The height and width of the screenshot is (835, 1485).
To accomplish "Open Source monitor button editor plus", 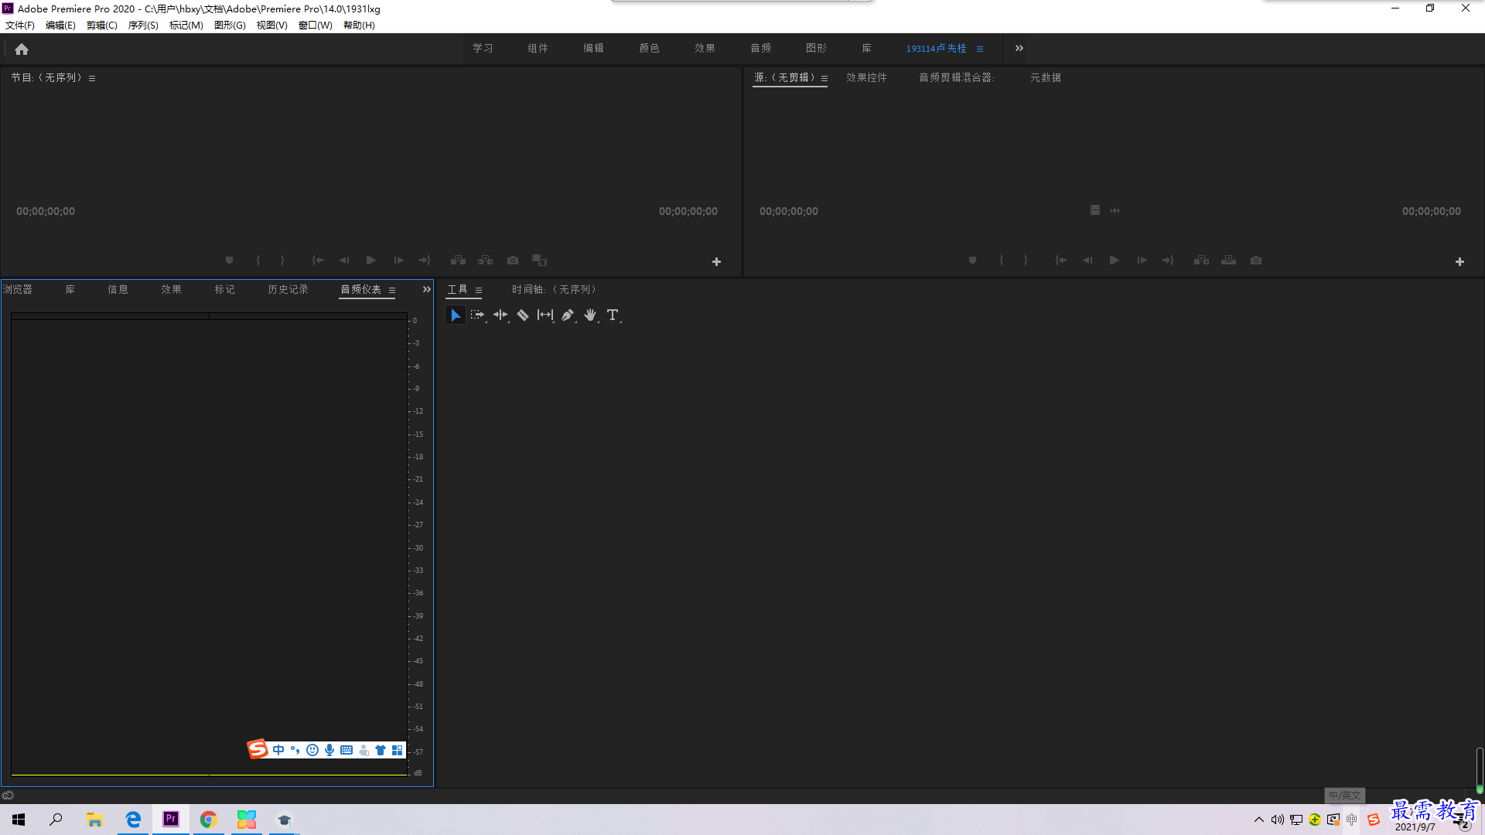I will pos(1459,262).
